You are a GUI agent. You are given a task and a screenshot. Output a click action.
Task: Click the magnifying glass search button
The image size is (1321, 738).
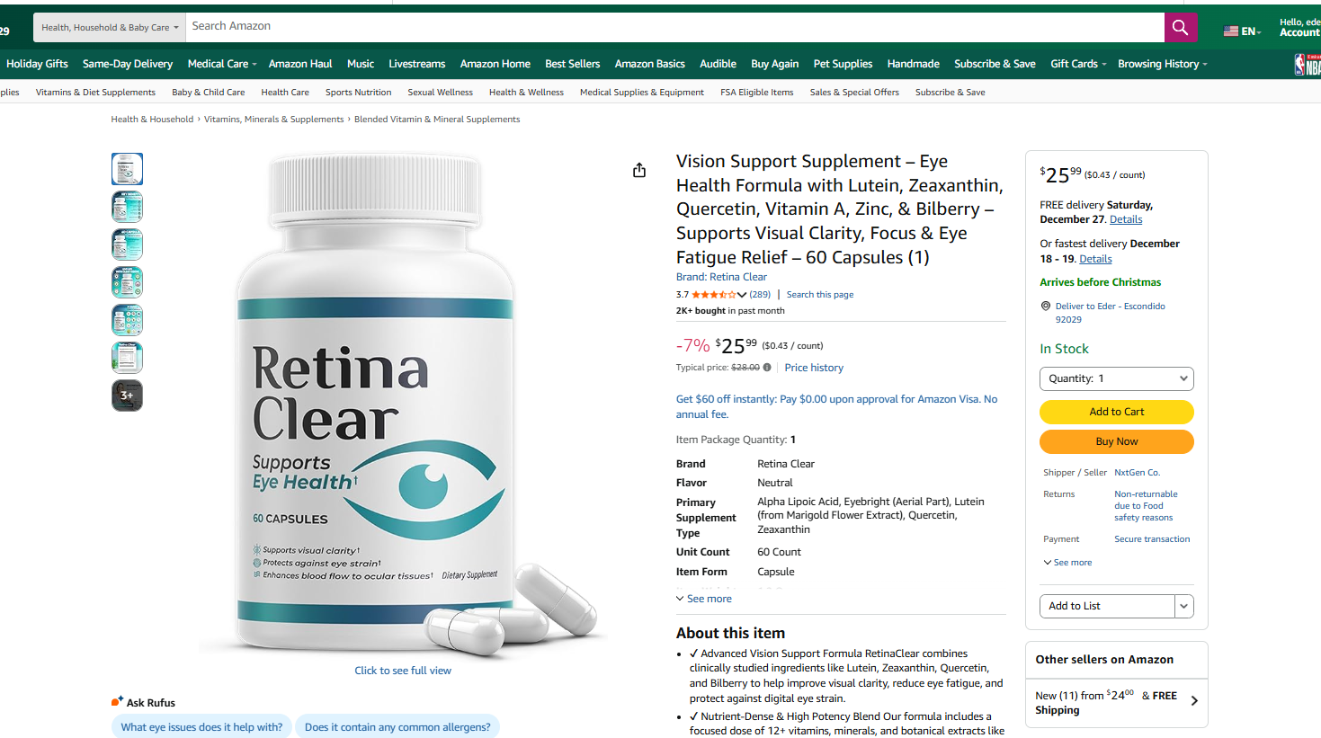1180,28
